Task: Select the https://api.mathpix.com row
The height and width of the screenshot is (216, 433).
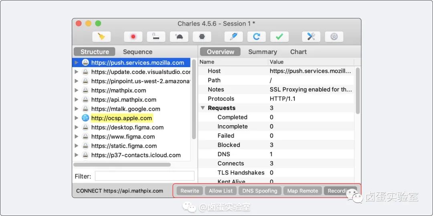Action: coord(132,100)
